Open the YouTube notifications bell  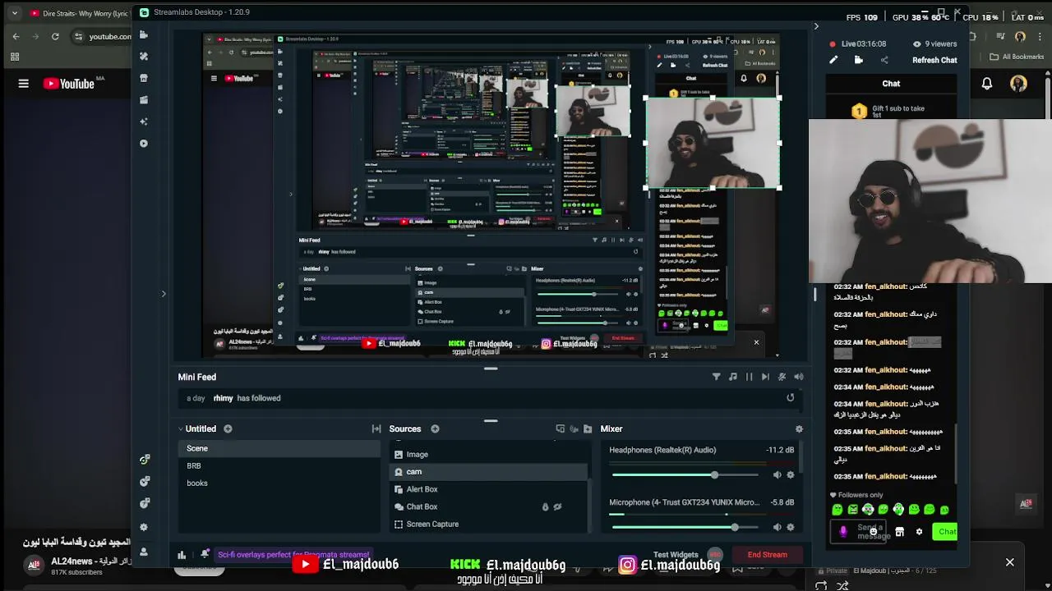coord(987,83)
